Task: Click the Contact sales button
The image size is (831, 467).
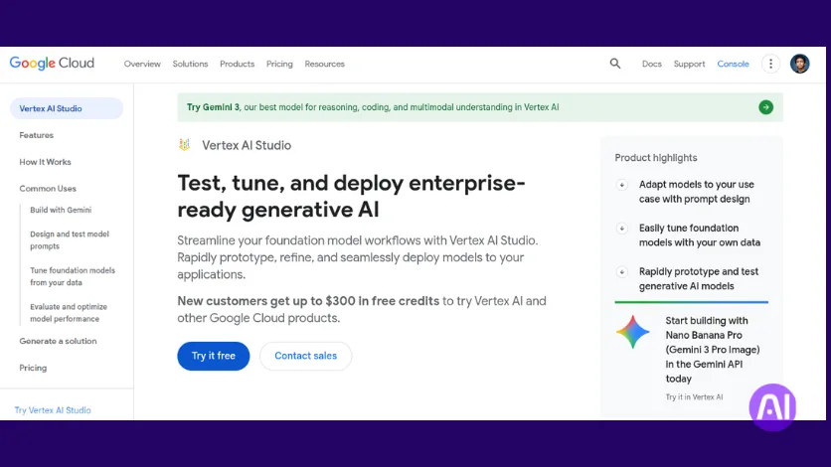Action: click(306, 356)
